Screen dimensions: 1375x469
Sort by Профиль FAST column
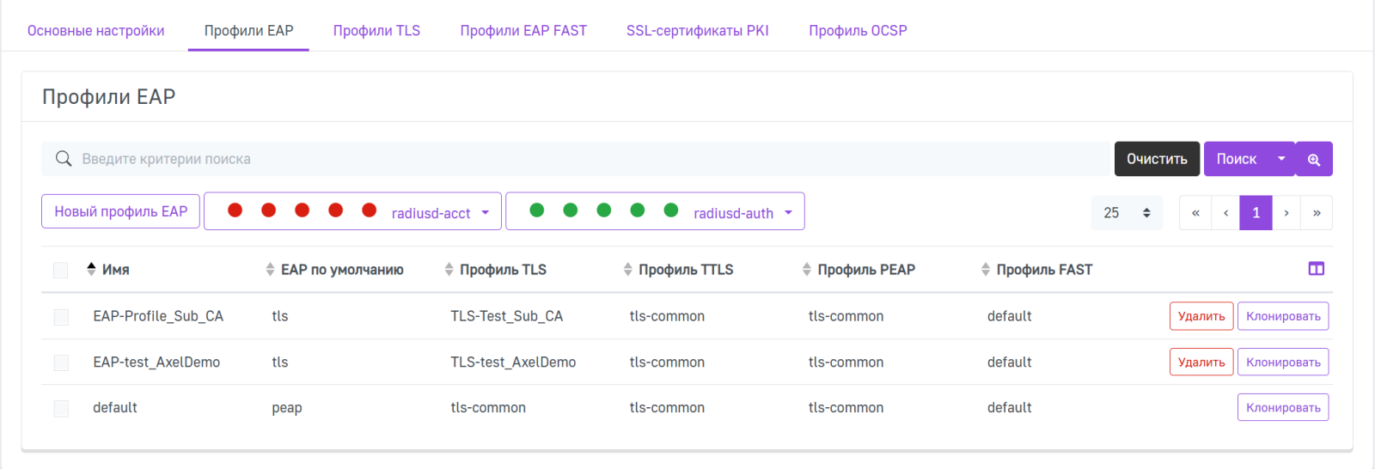click(1043, 270)
